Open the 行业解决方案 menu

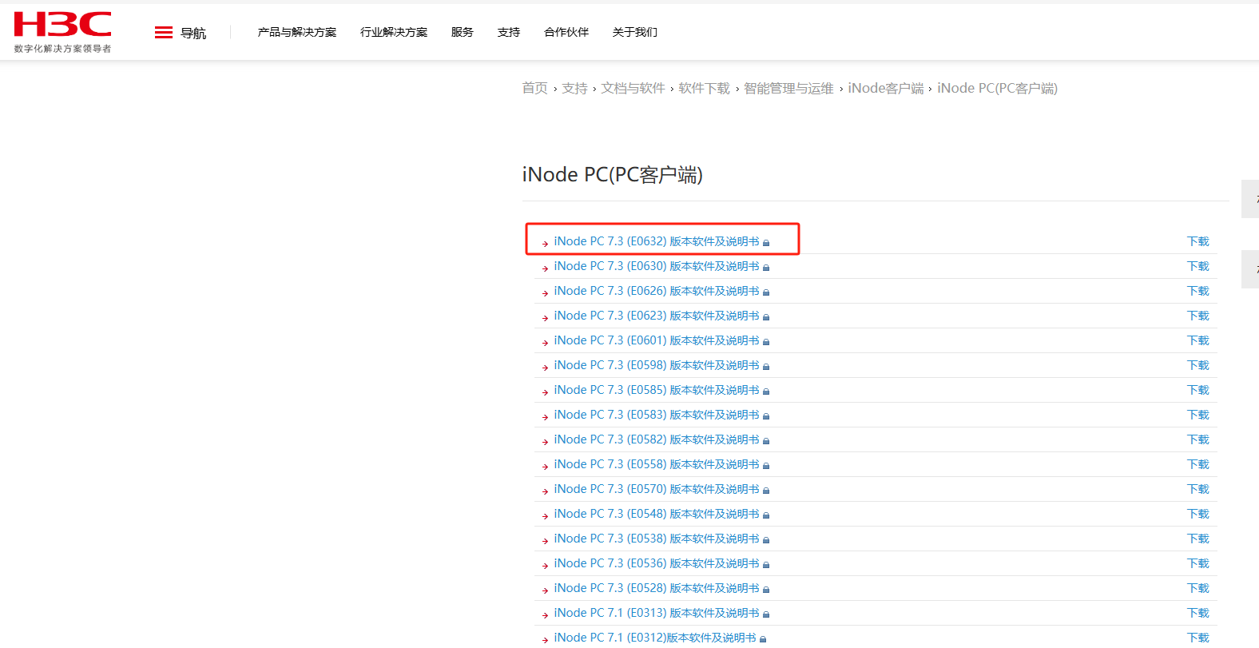point(394,32)
